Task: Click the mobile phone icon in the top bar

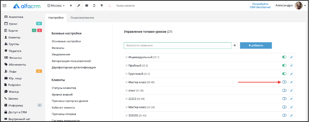Action: coord(94,6)
